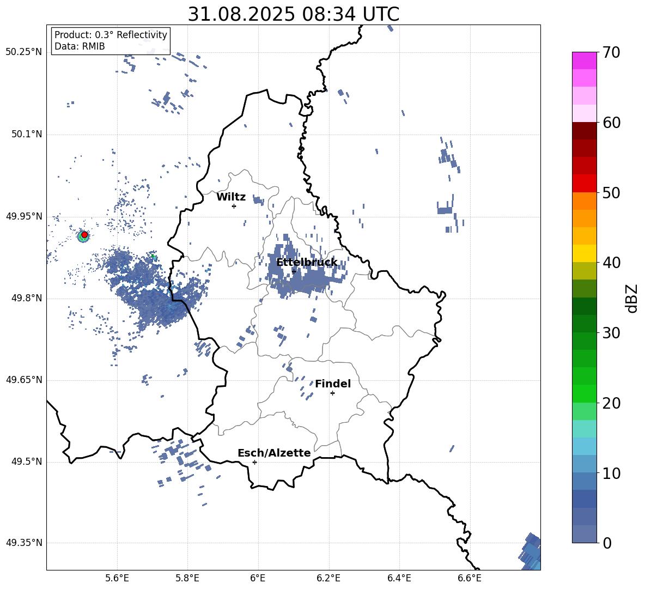Click the Data: RMIB text
The width and height of the screenshot is (645, 589).
[x=80, y=46]
